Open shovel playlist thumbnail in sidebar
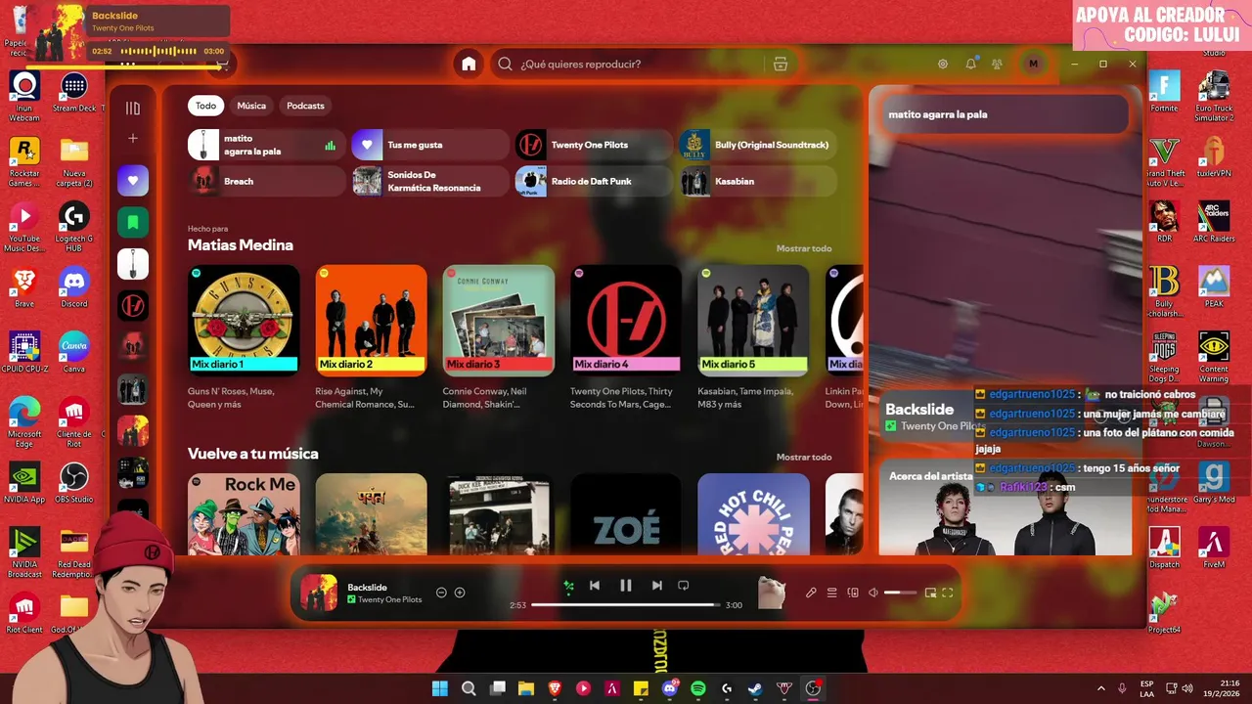1252x704 pixels. coord(133,264)
